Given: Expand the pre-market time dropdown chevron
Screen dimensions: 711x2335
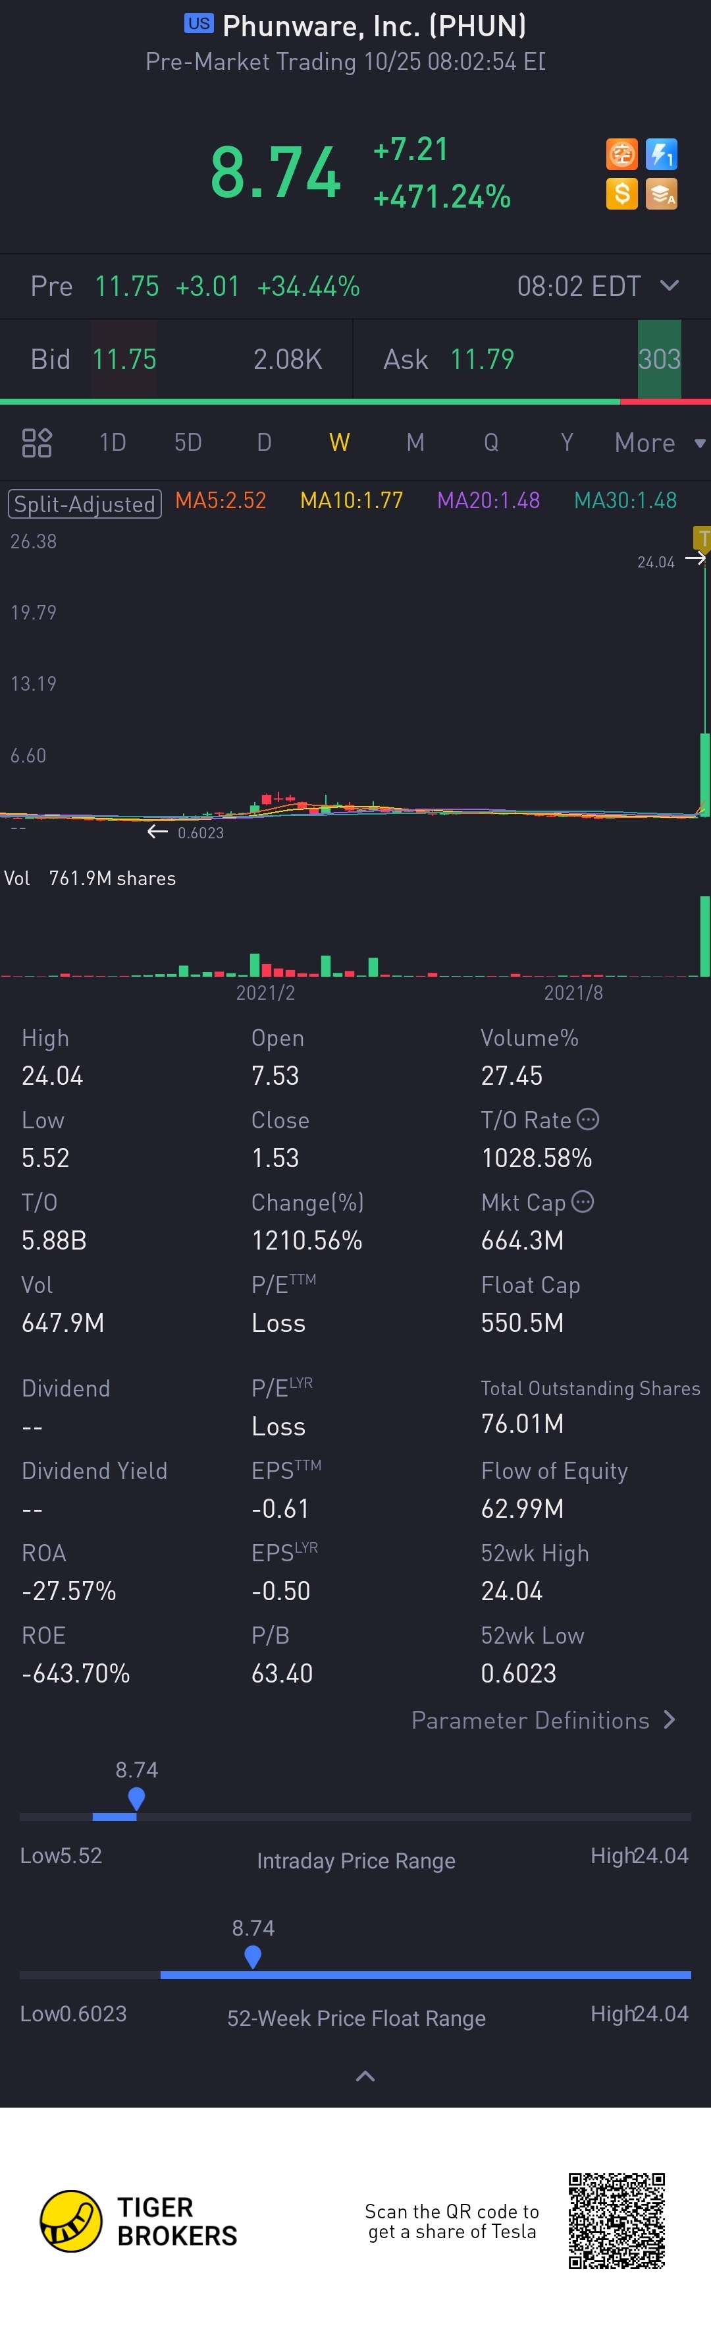Looking at the screenshot, I should (670, 285).
